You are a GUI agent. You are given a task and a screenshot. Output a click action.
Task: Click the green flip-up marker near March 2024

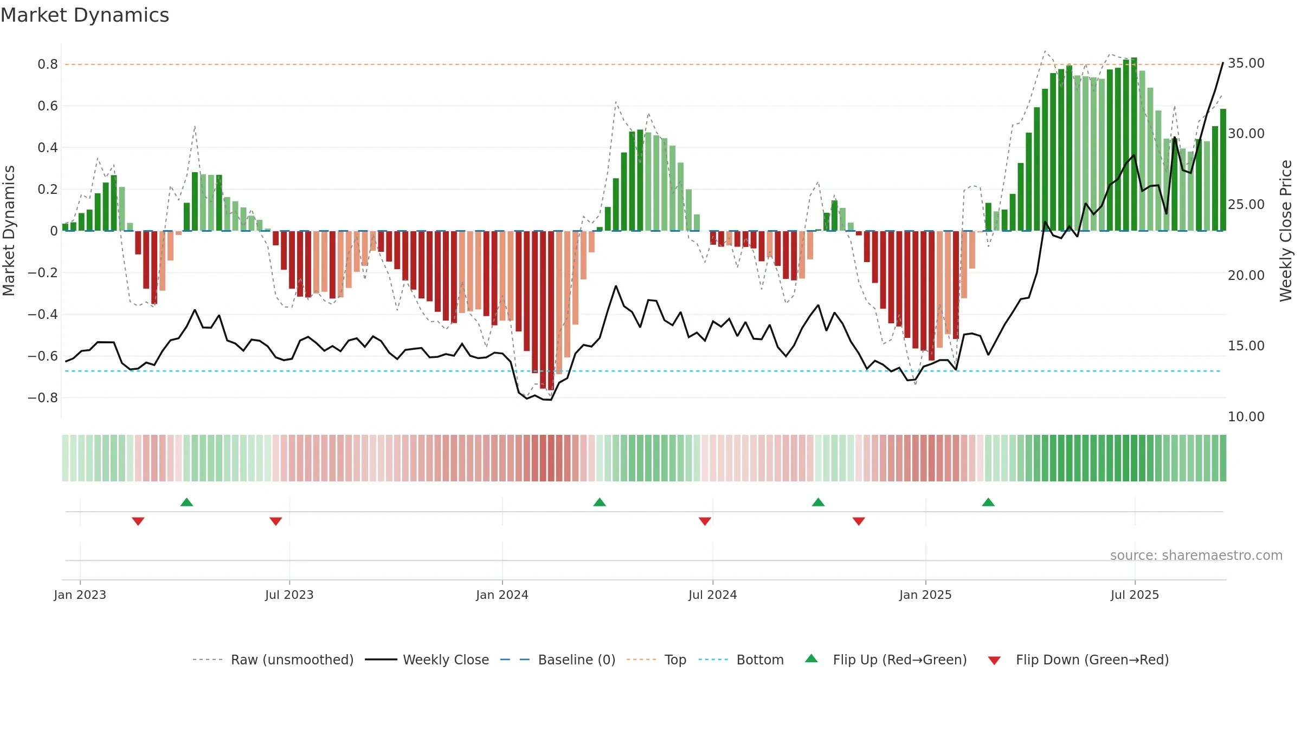pyautogui.click(x=600, y=502)
